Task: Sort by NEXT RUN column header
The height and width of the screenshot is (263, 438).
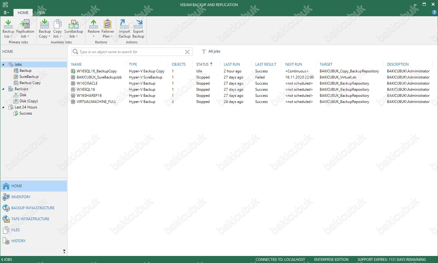Action: click(293, 64)
